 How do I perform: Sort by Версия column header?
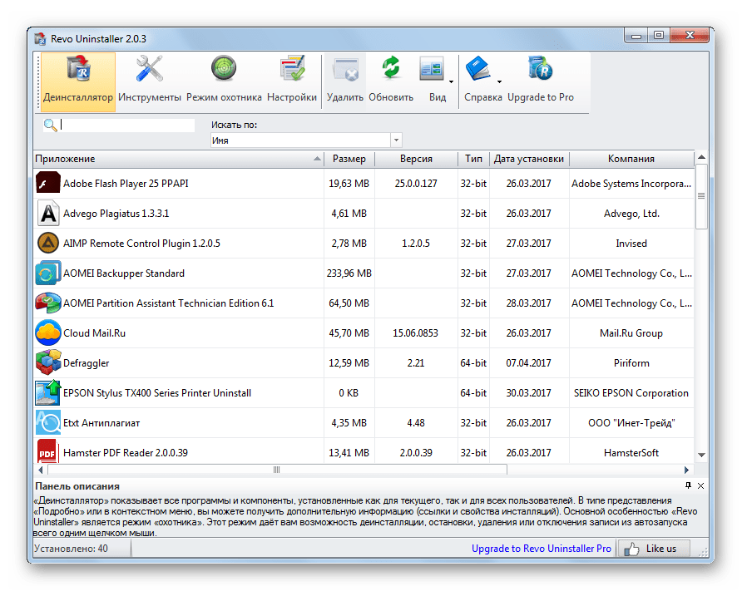[x=416, y=159]
